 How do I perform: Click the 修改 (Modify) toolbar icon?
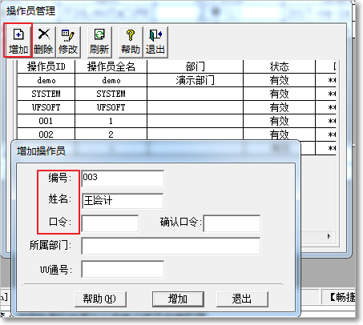click(x=68, y=42)
